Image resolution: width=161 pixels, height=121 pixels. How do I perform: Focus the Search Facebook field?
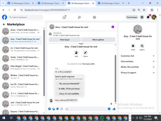tap(26, 17)
